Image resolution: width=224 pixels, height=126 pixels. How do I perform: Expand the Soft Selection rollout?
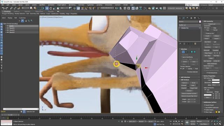[185, 77]
